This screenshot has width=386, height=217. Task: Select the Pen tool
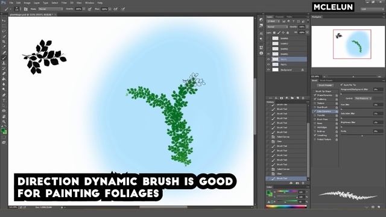(4, 95)
